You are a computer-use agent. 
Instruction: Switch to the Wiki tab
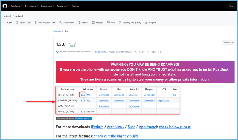click(111, 23)
